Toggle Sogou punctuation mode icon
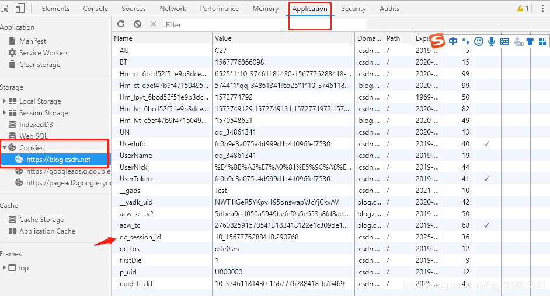The width and height of the screenshot is (550, 296). click(x=465, y=41)
